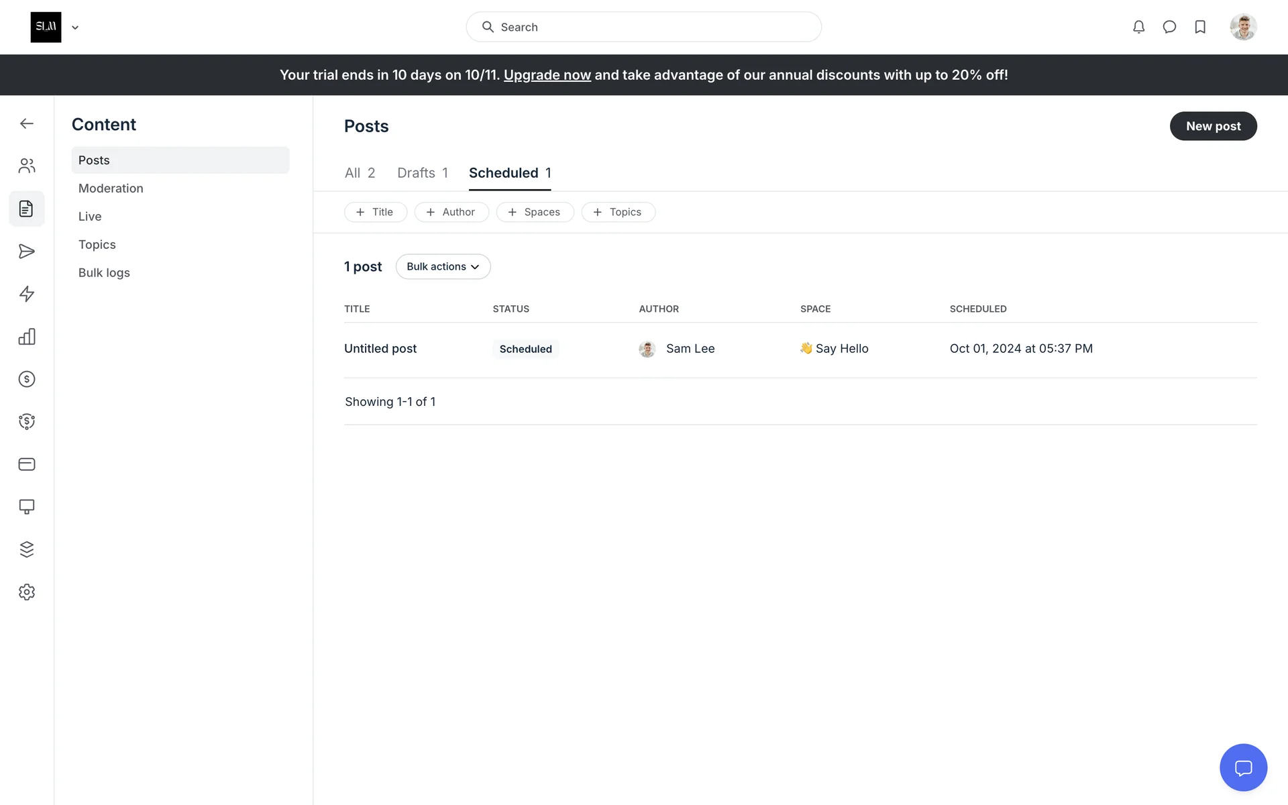Click into the Search field

click(x=644, y=27)
